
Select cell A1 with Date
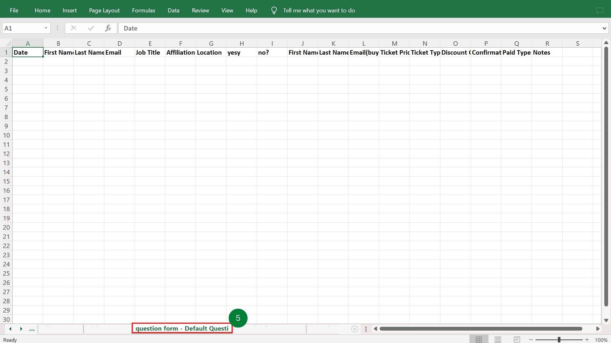pos(28,52)
